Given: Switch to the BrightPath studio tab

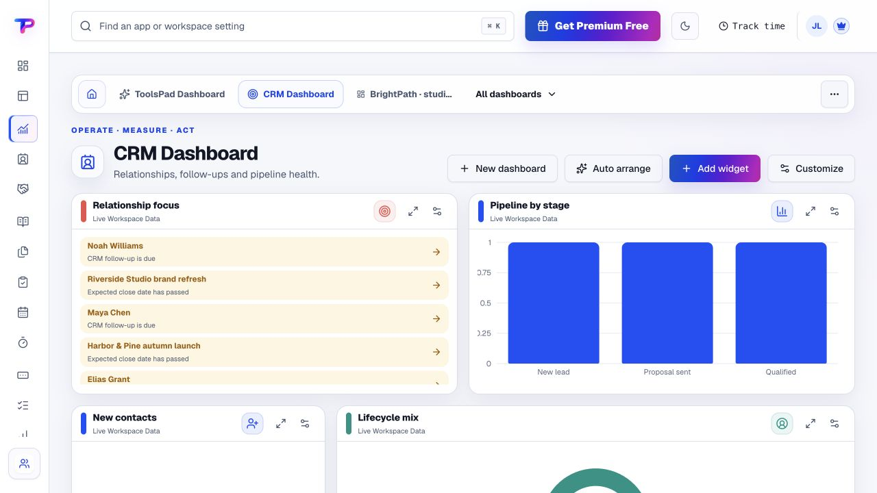Looking at the screenshot, I should click(x=405, y=94).
